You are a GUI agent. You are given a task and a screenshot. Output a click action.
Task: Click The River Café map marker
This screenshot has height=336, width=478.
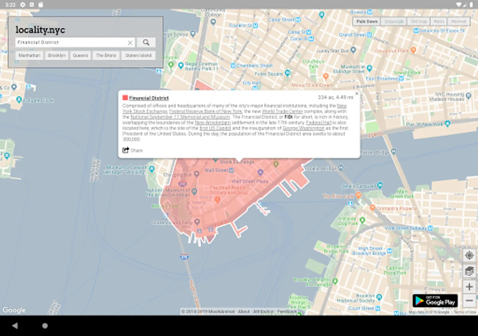358,195
